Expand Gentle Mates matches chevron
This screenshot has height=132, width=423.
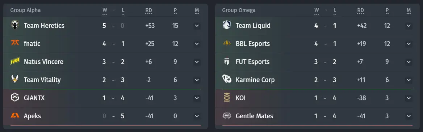point(409,116)
